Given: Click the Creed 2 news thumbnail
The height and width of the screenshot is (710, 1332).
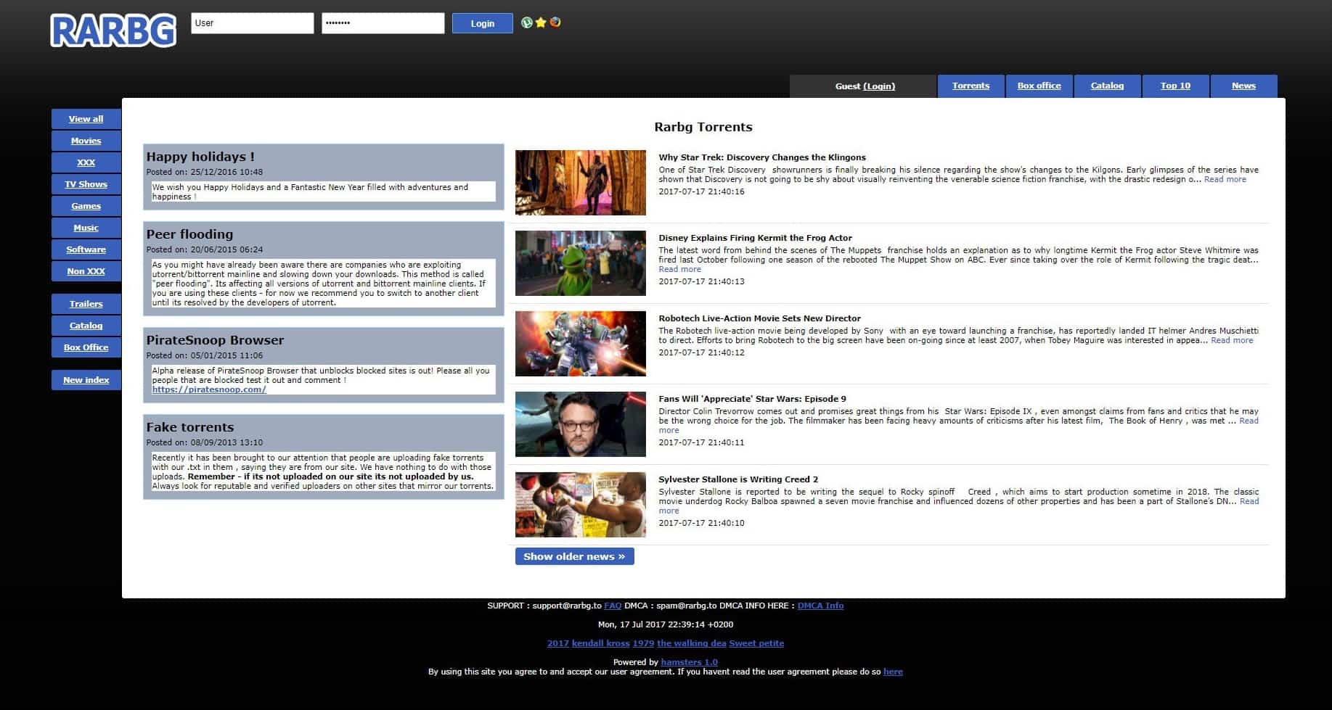Looking at the screenshot, I should pos(581,505).
